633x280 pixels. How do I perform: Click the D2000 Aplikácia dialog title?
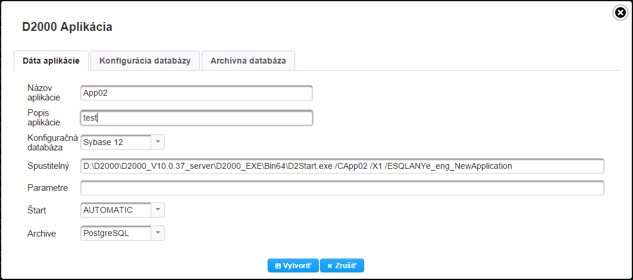(67, 27)
